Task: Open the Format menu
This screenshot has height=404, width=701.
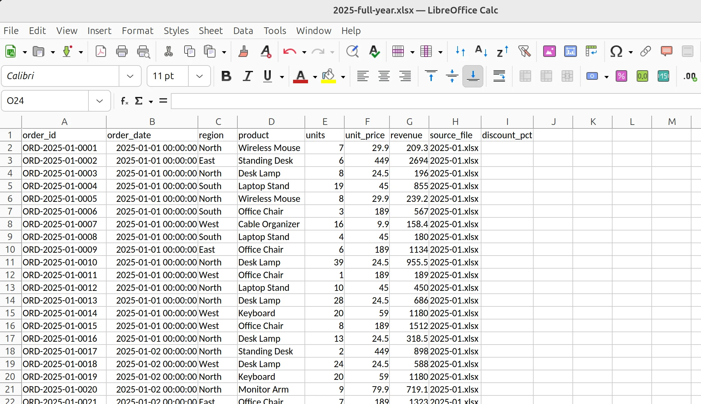Action: (137, 31)
